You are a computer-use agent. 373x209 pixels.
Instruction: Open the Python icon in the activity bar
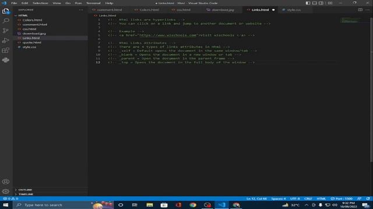pyautogui.click(x=5, y=60)
